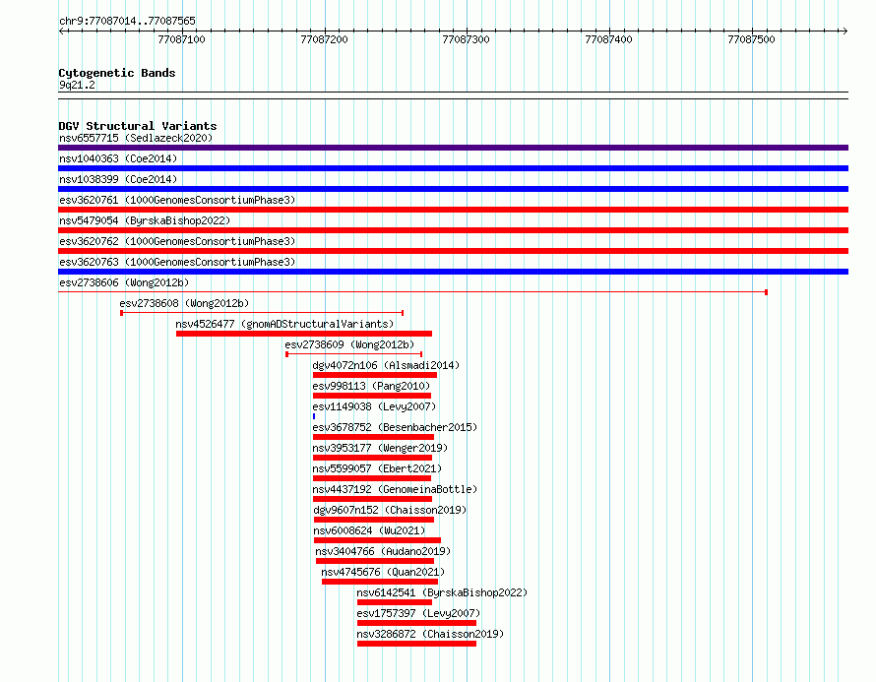Select the 9q21.2 band label
The width and height of the screenshot is (876, 682).
[77, 85]
